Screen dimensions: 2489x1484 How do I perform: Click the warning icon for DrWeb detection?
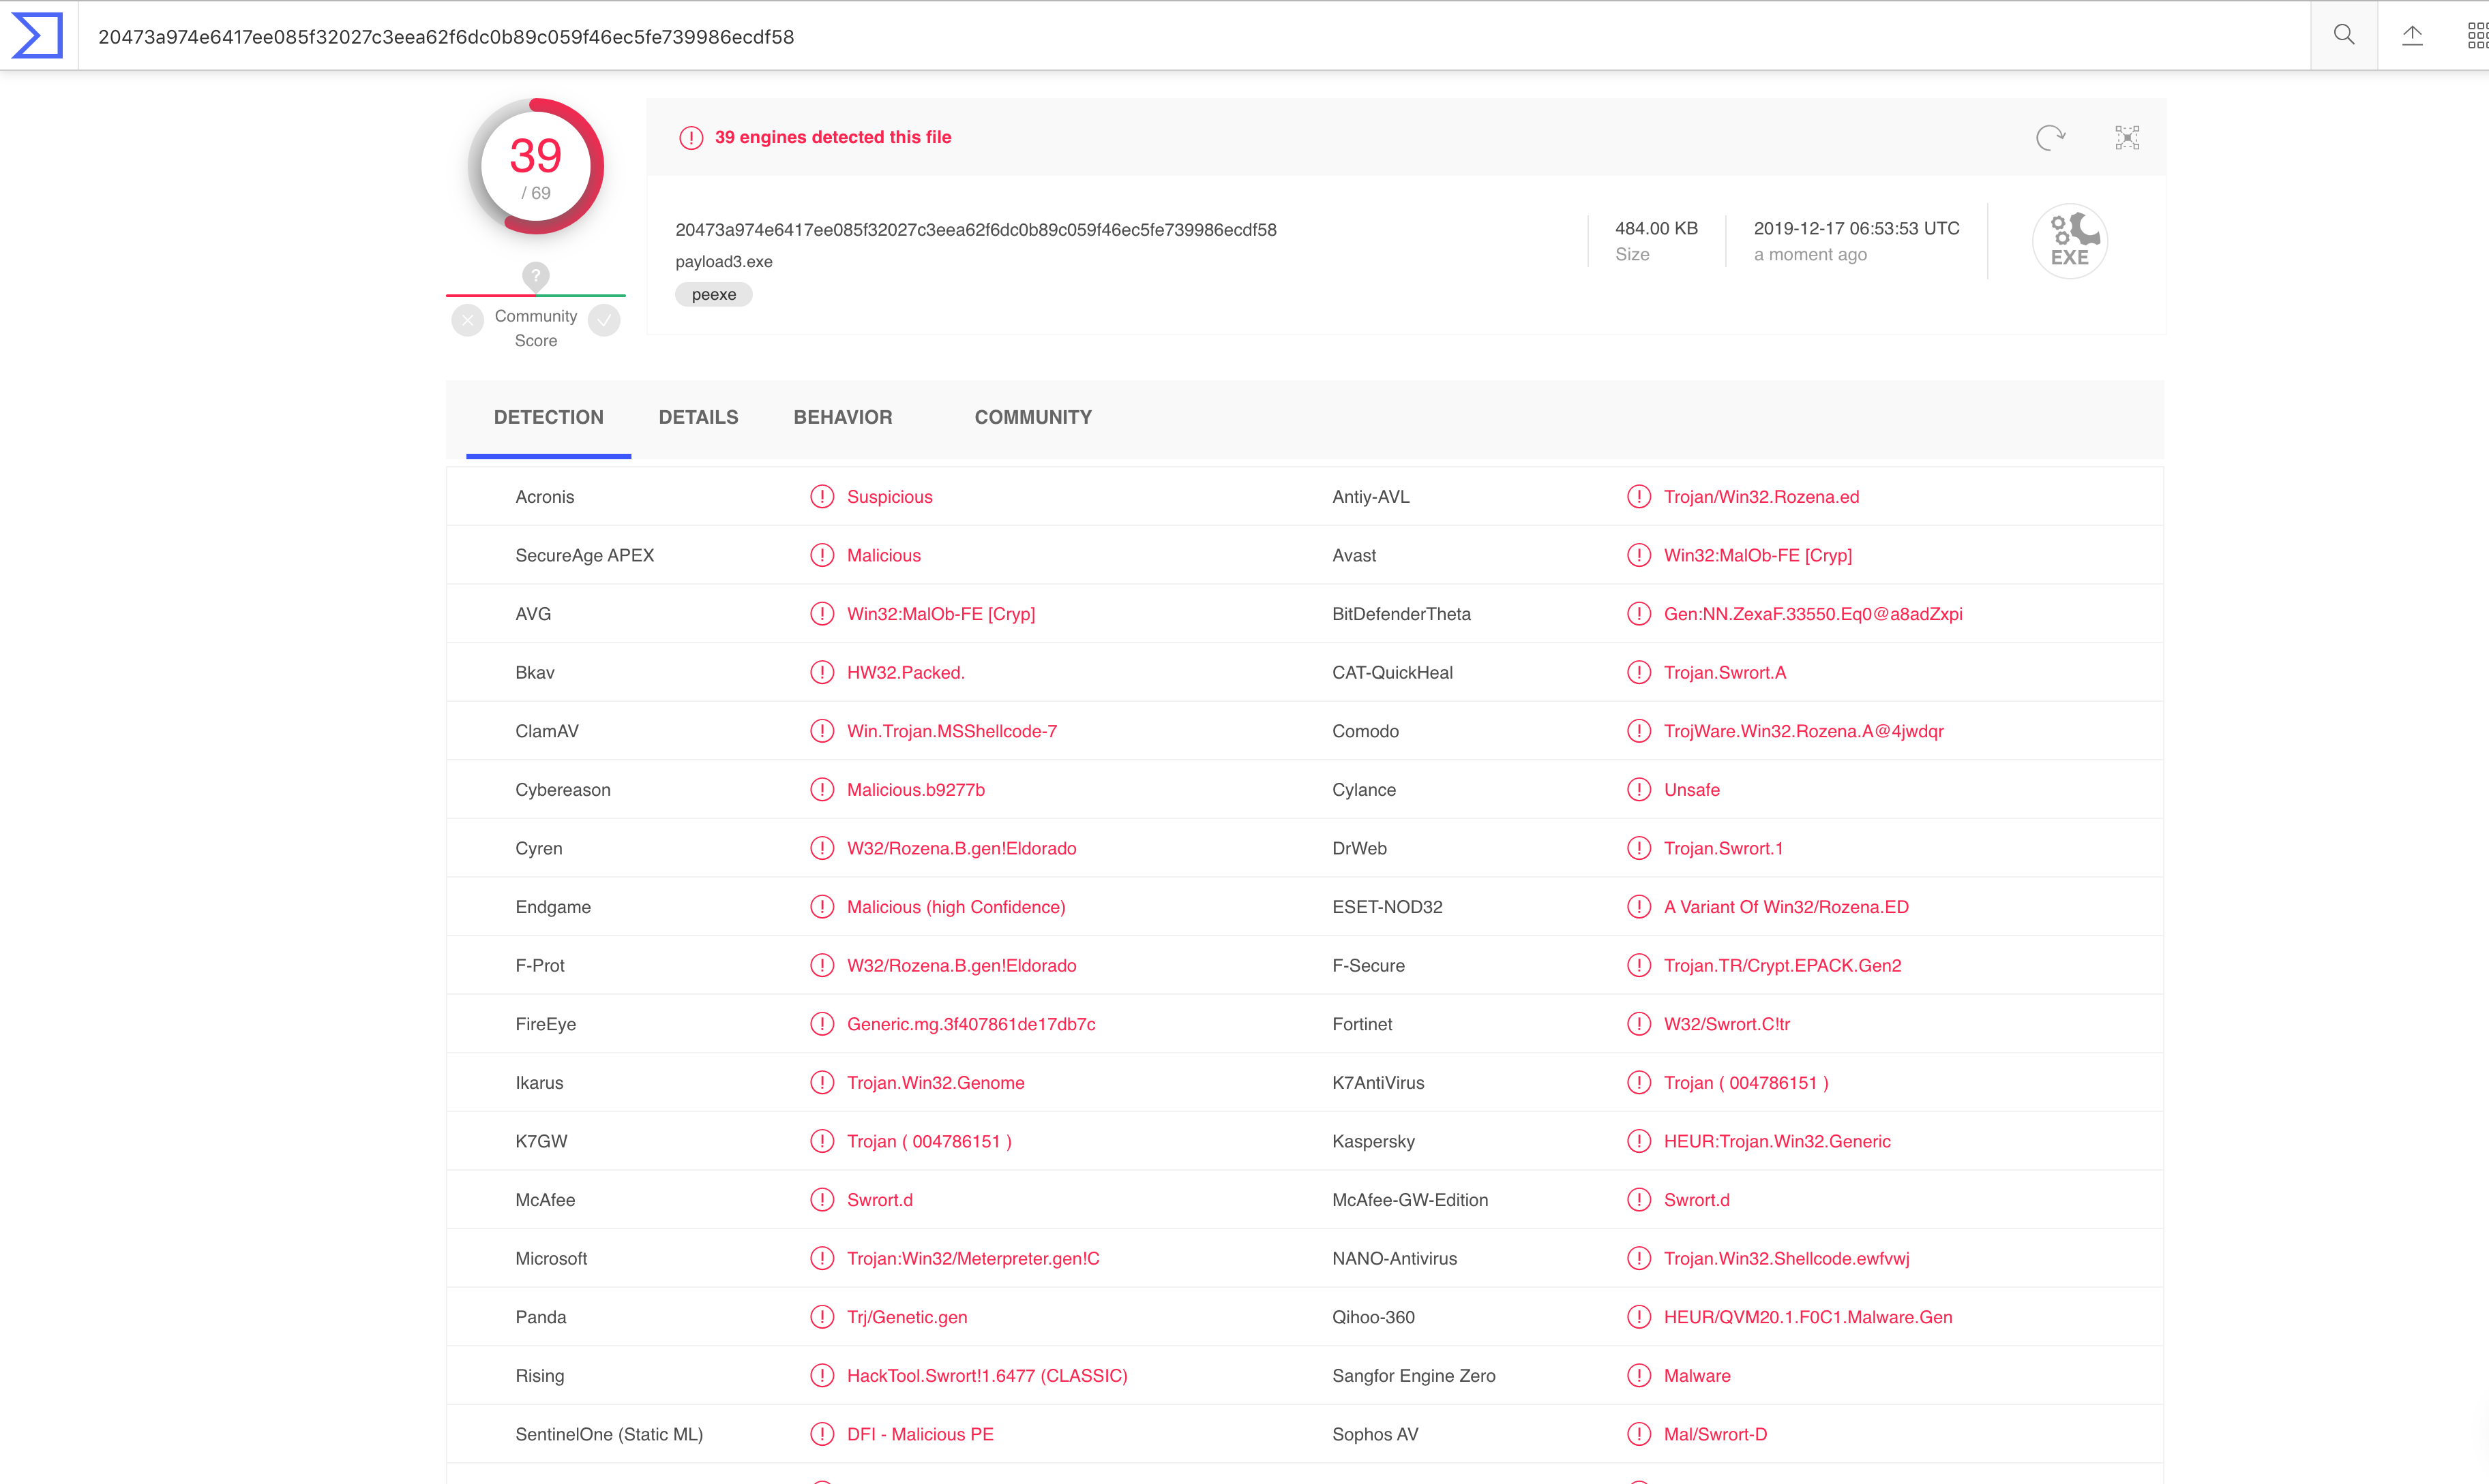coord(1639,848)
